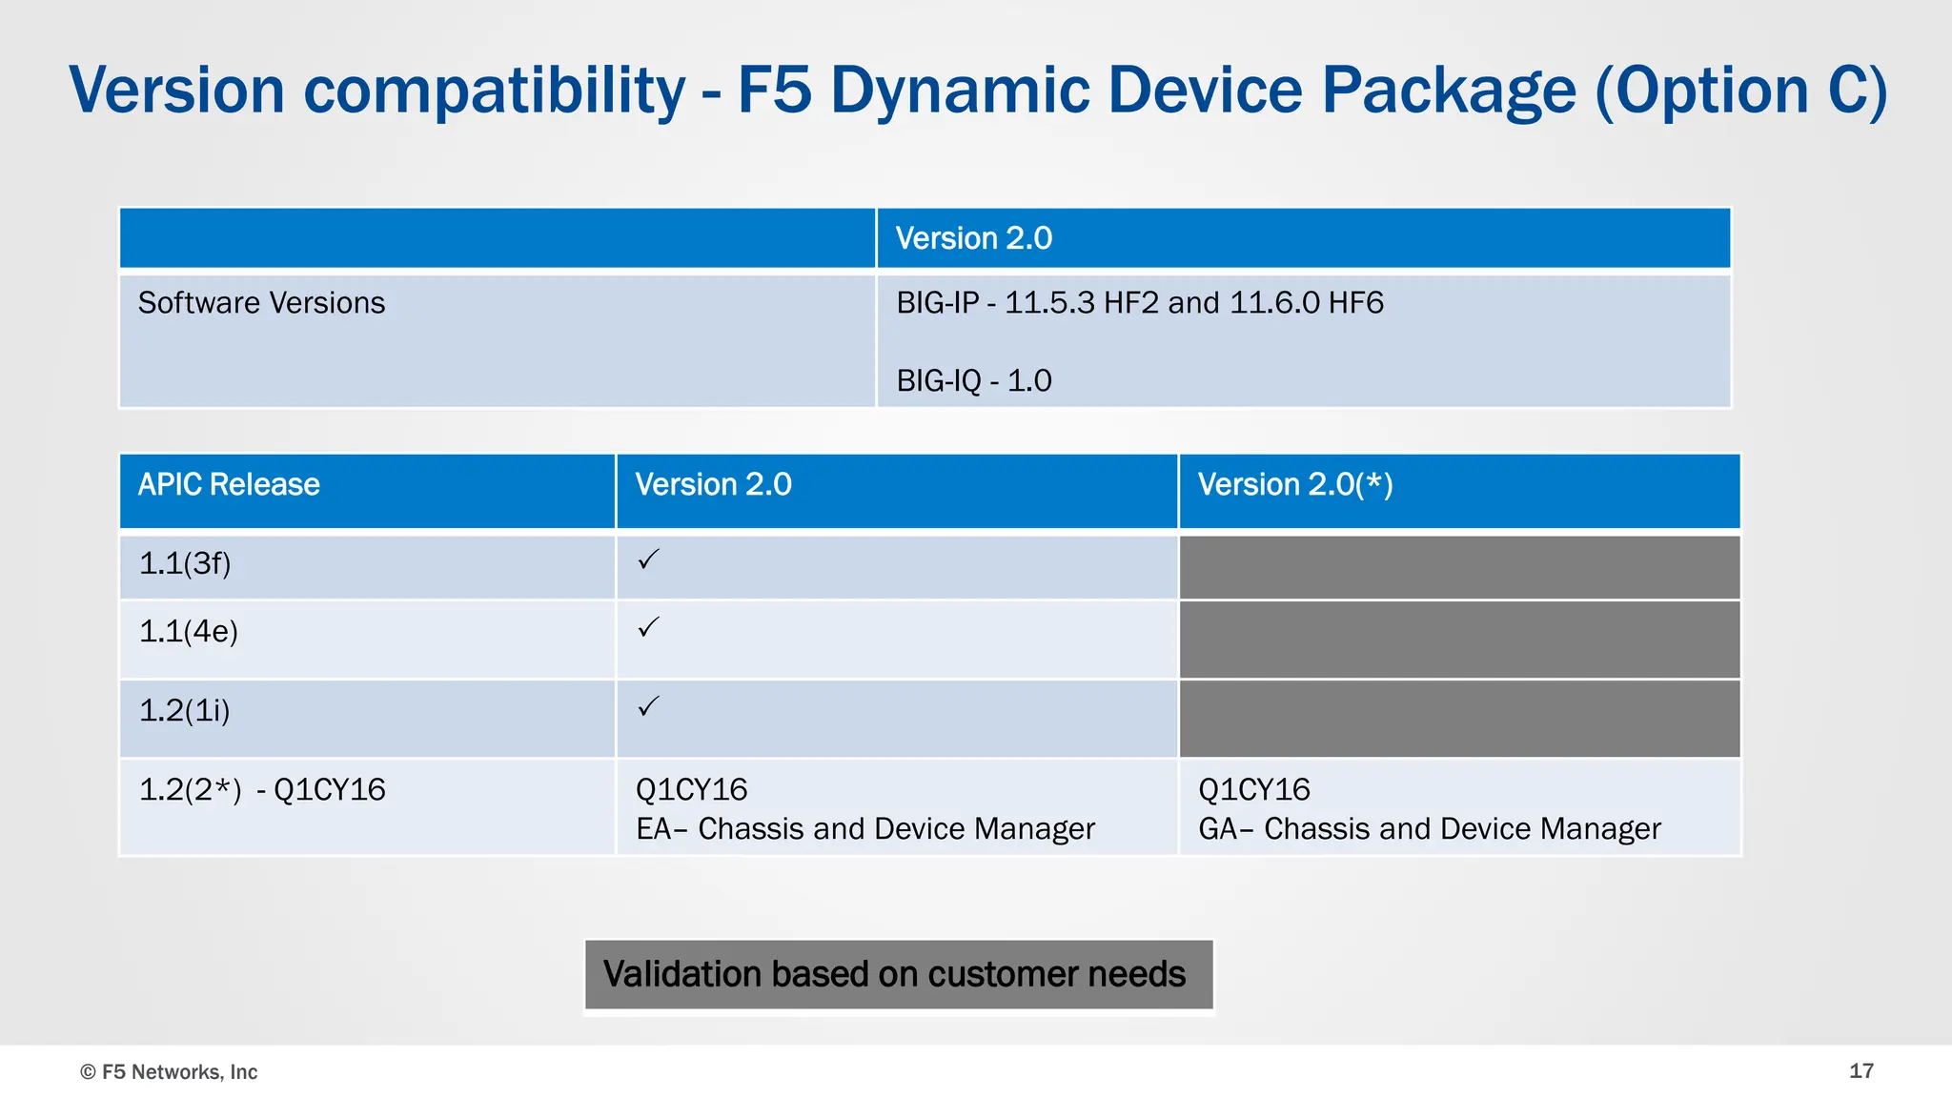Click the '1.1(3f)' release cell
Image resolution: width=1952 pixels, height=1098 pixels.
368,567
